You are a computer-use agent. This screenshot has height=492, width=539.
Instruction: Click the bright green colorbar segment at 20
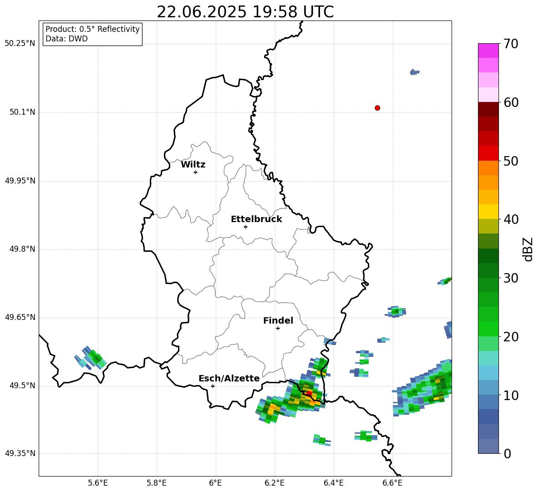488,329
